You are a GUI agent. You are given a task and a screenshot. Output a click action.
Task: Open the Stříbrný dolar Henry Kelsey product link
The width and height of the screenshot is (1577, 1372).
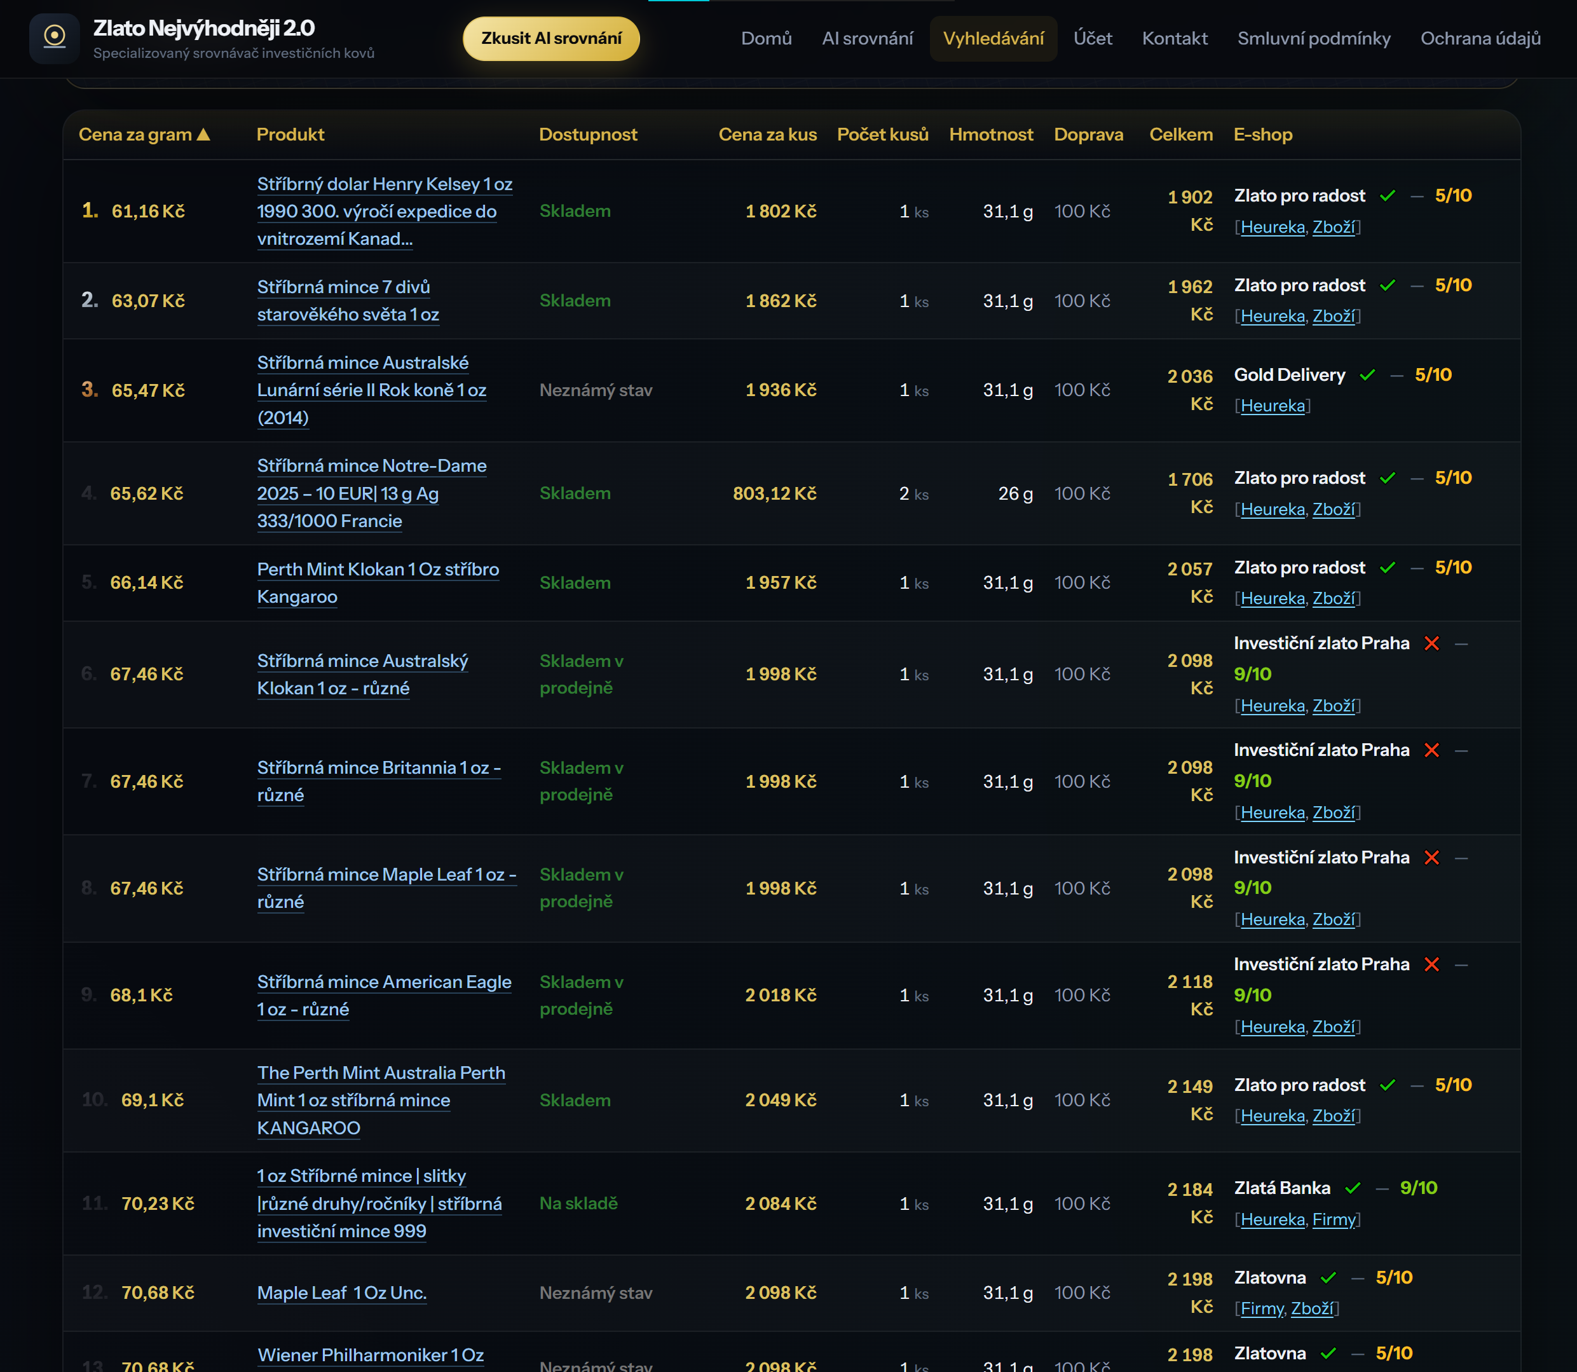coord(385,211)
